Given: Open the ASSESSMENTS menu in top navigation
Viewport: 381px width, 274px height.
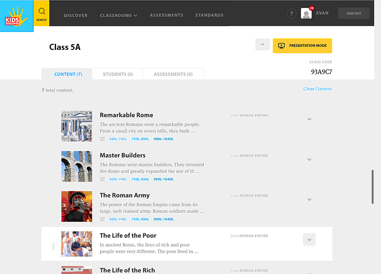Looking at the screenshot, I should [x=166, y=15].
